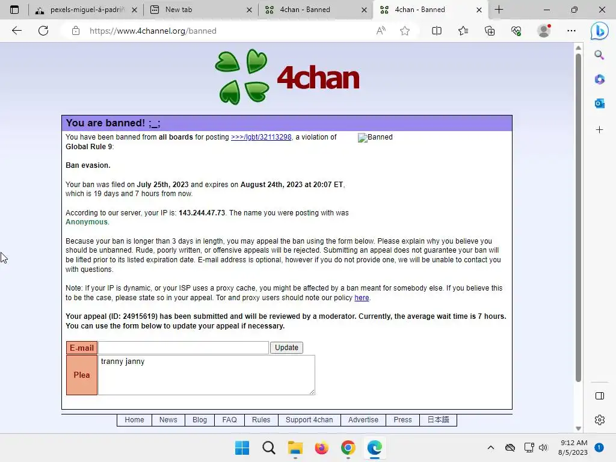Open Microsoft 365 sidebar icon
The width and height of the screenshot is (616, 462).
pyautogui.click(x=599, y=79)
